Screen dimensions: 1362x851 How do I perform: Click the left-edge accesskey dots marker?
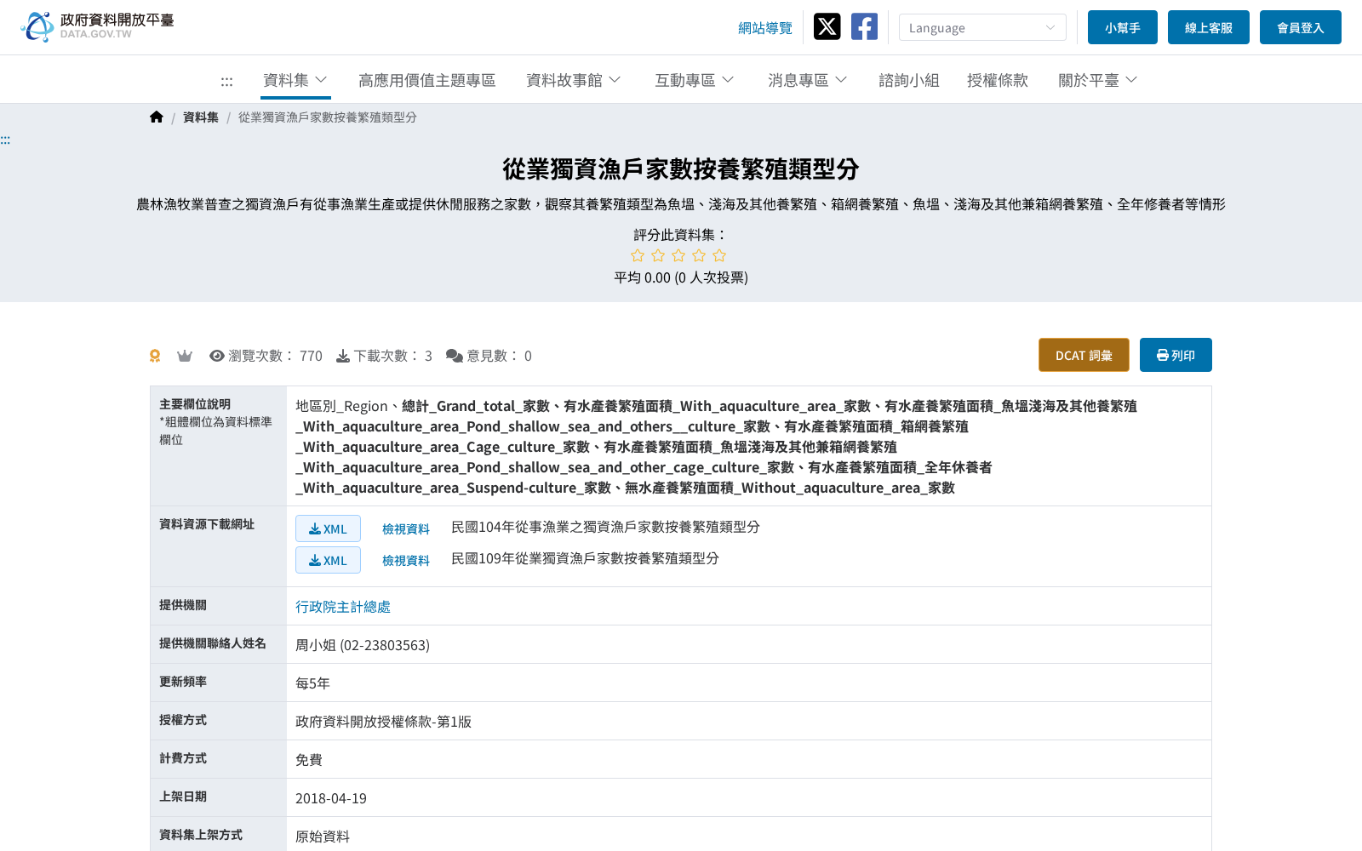click(5, 140)
